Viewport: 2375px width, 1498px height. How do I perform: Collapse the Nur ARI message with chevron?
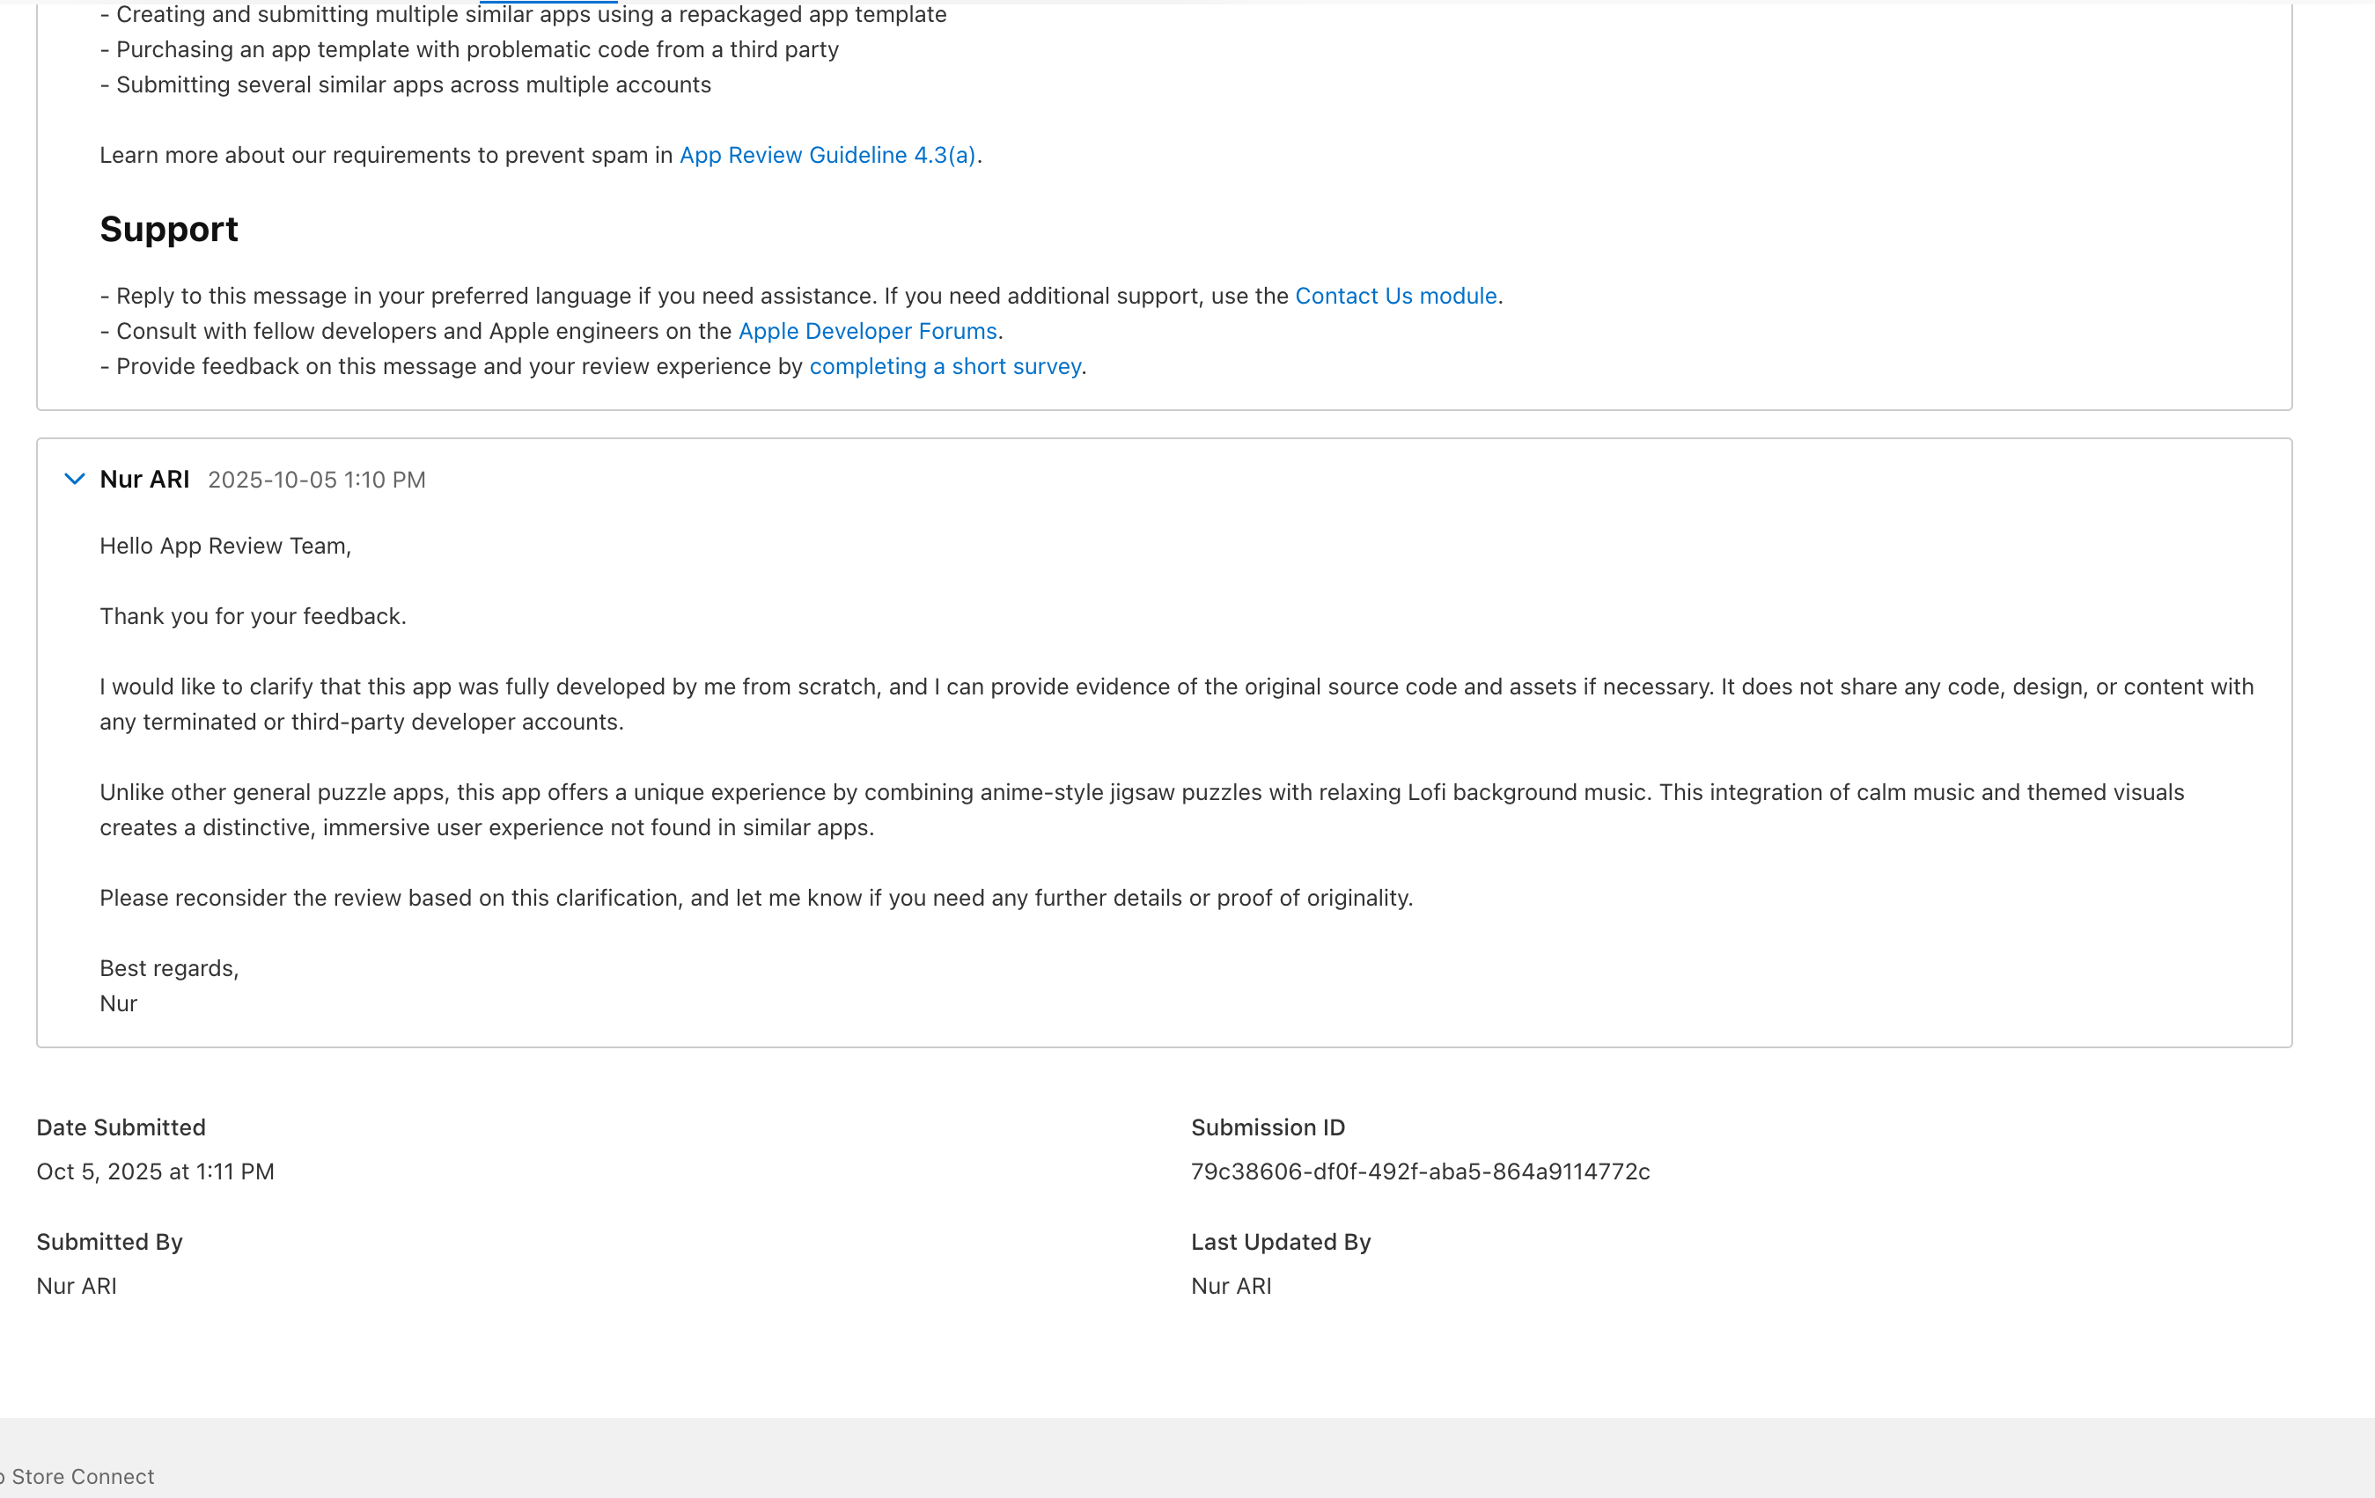(x=74, y=480)
